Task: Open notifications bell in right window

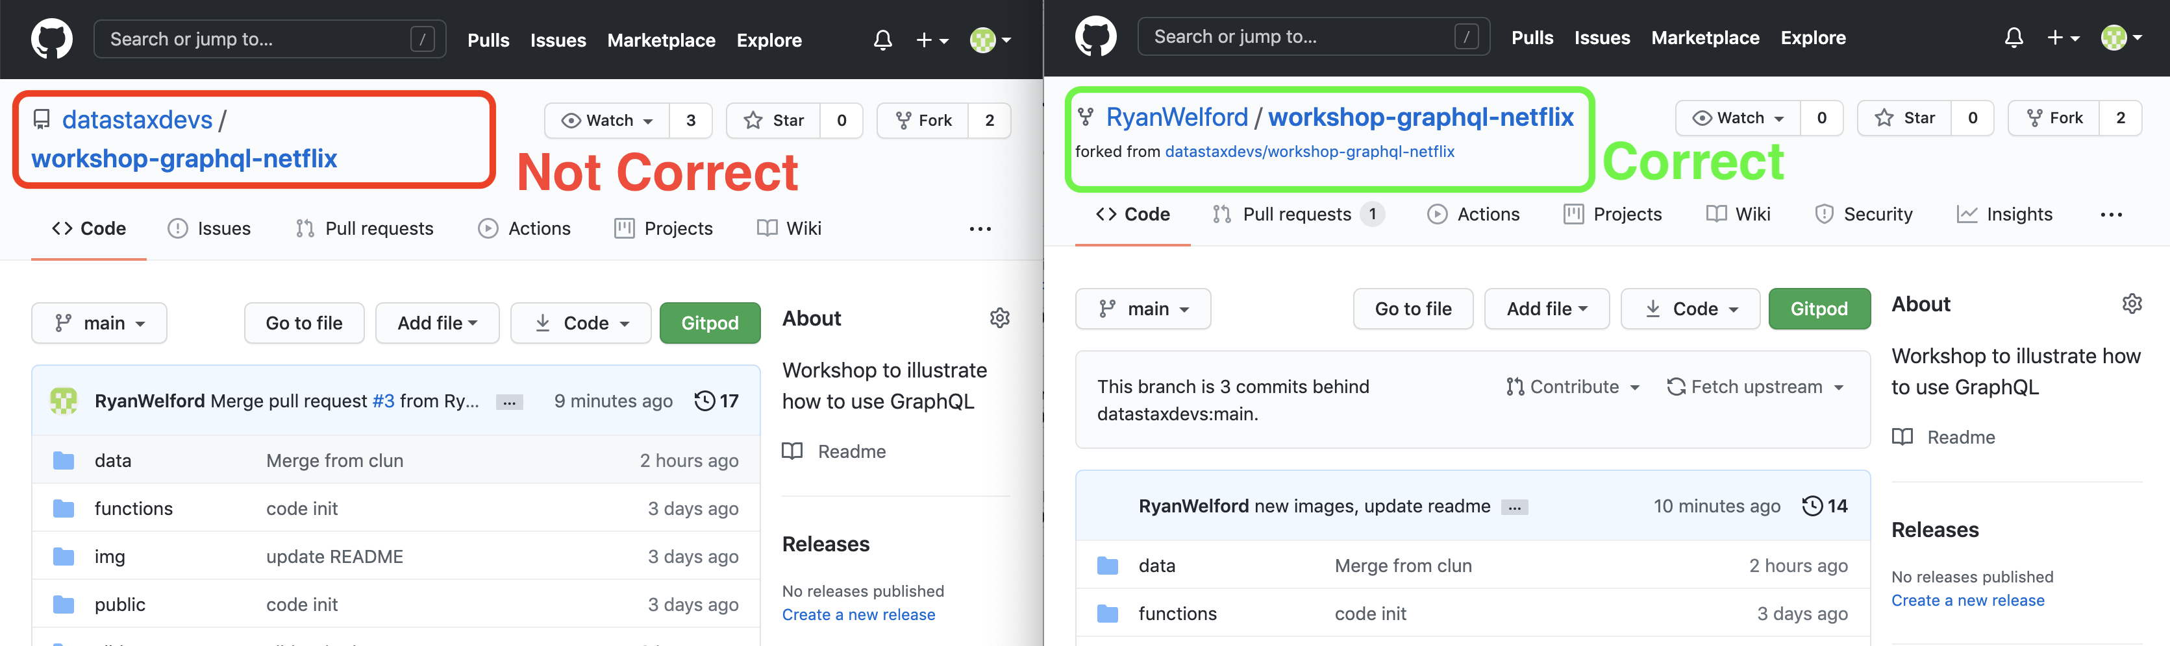Action: point(2014,37)
